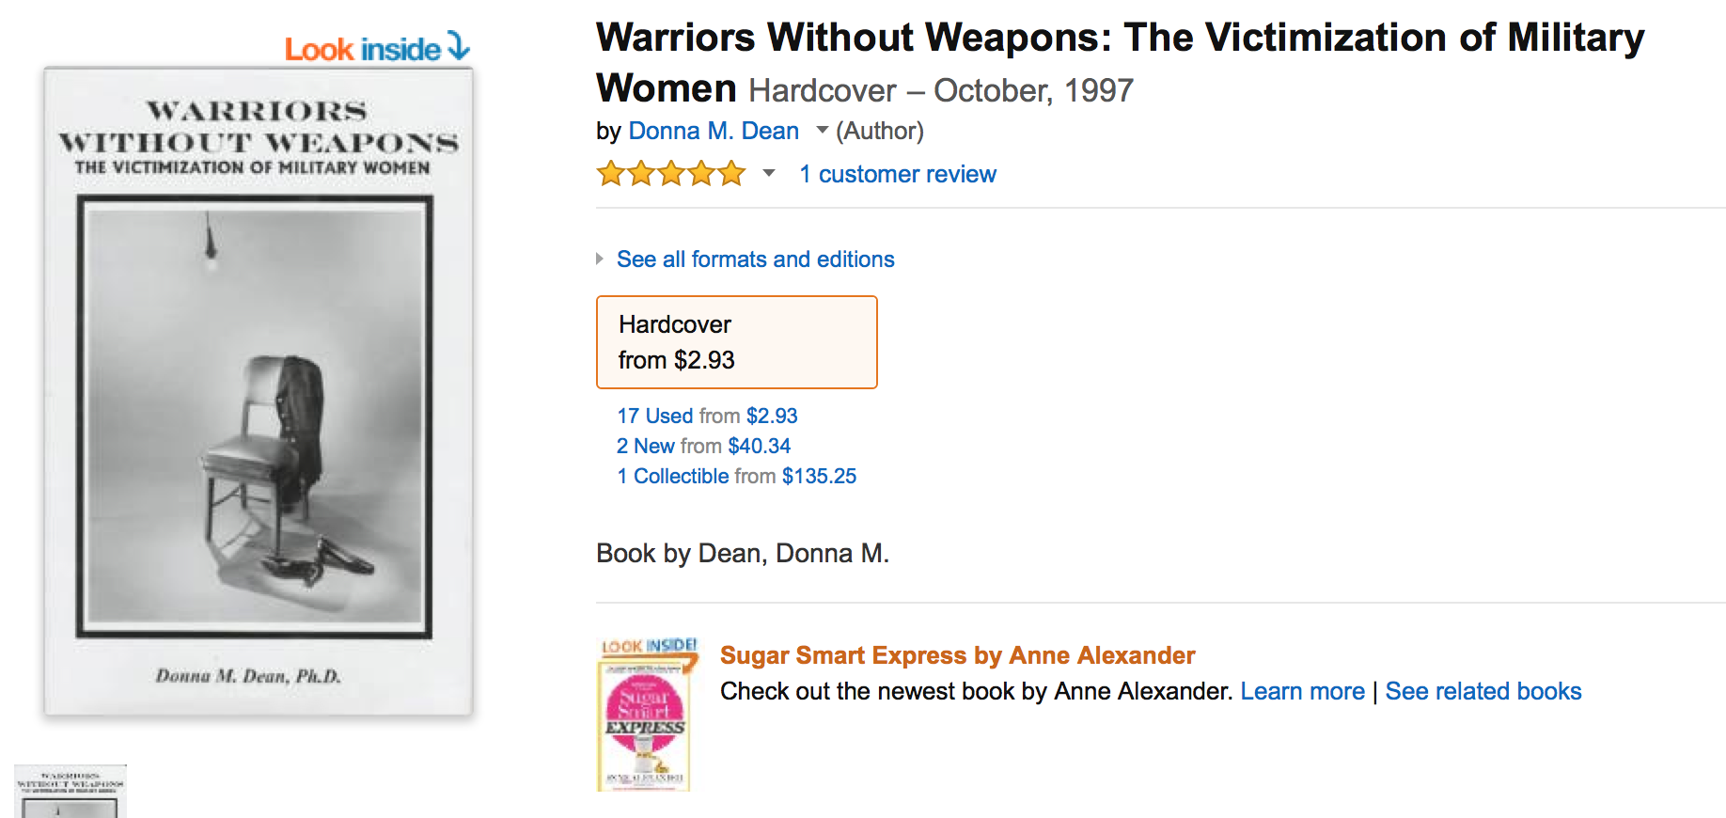Click See all formats and editions link
This screenshot has width=1726, height=818.
pyautogui.click(x=755, y=259)
